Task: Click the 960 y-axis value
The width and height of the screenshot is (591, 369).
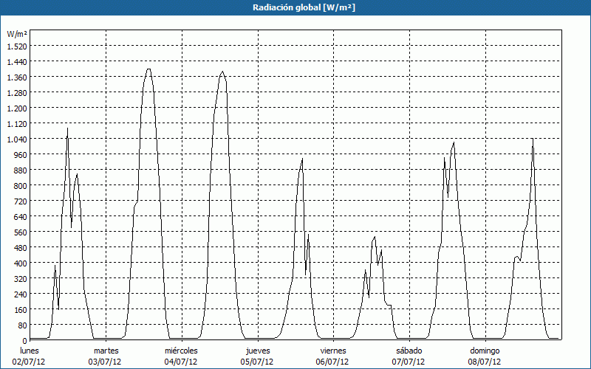Action: click(21, 154)
